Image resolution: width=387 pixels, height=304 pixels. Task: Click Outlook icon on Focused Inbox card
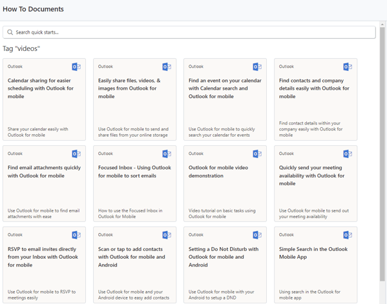[x=167, y=154]
